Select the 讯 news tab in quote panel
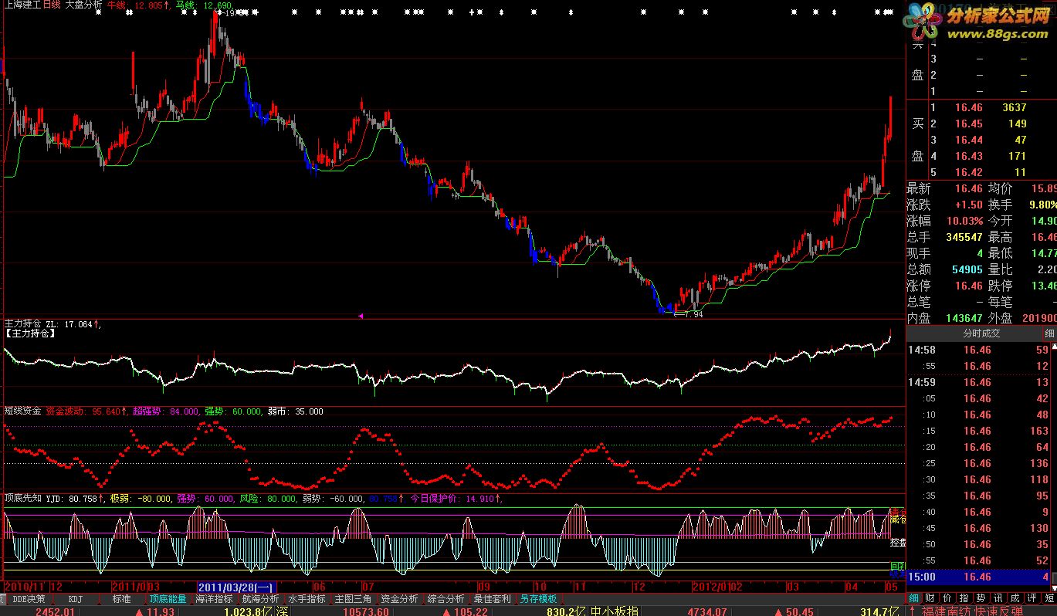This screenshot has width=1057, height=616. 998,597
